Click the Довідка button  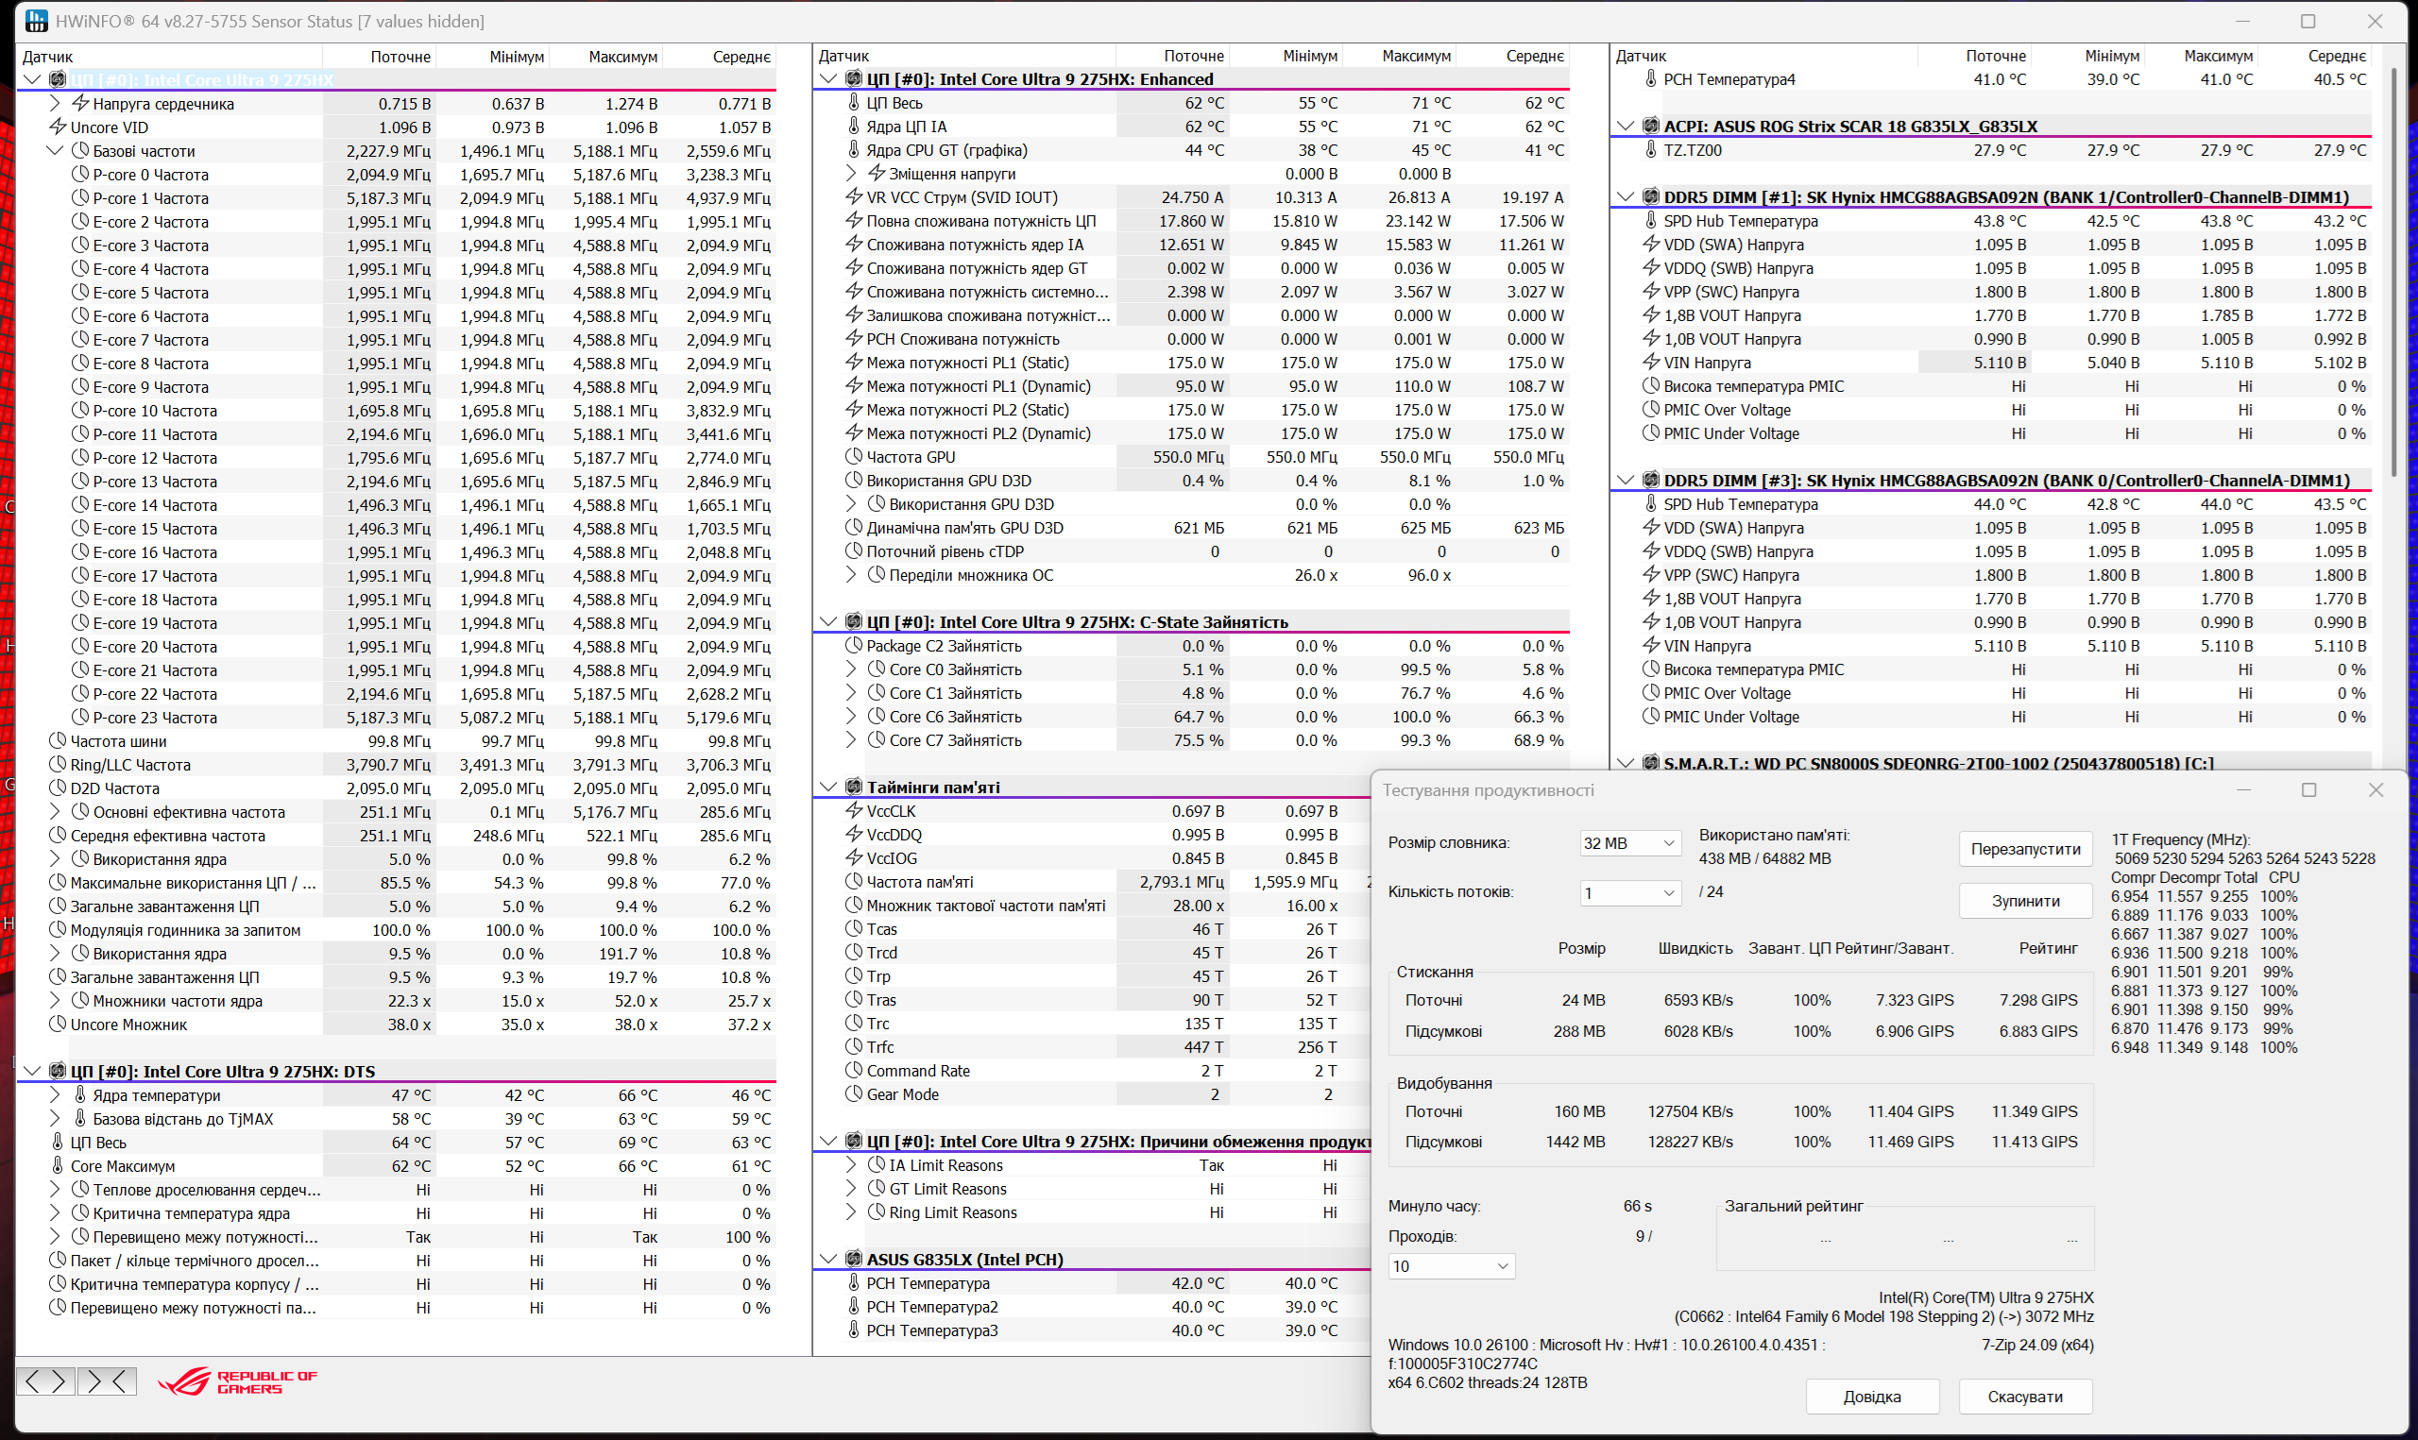1871,1397
